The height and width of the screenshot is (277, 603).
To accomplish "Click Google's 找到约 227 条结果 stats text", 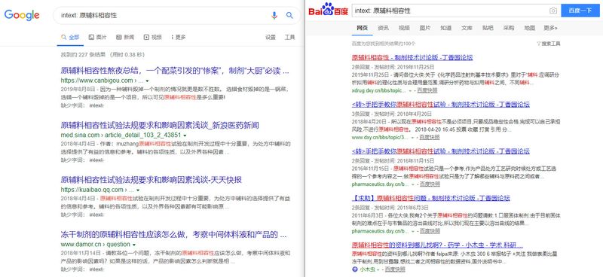I will pos(103,54).
